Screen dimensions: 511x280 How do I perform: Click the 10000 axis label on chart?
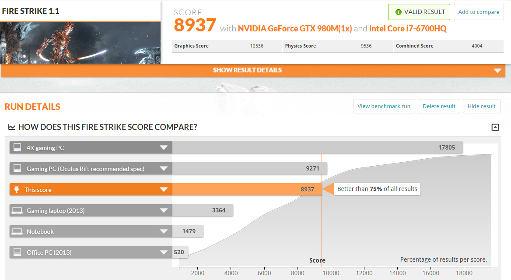coord(331,273)
